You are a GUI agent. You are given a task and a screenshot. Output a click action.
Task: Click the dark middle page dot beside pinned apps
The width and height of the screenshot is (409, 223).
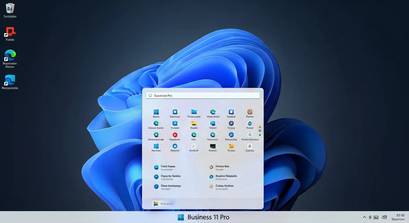(260, 131)
